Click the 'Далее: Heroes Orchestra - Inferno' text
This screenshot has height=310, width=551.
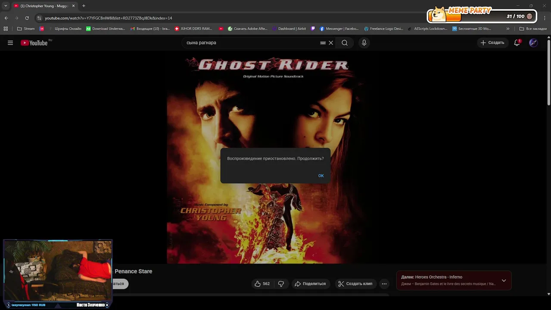tap(431, 277)
